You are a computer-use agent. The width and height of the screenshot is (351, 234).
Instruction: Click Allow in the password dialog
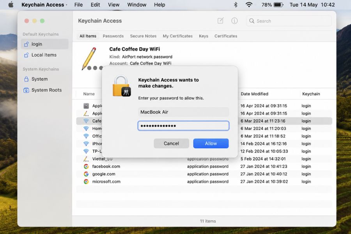click(x=211, y=143)
